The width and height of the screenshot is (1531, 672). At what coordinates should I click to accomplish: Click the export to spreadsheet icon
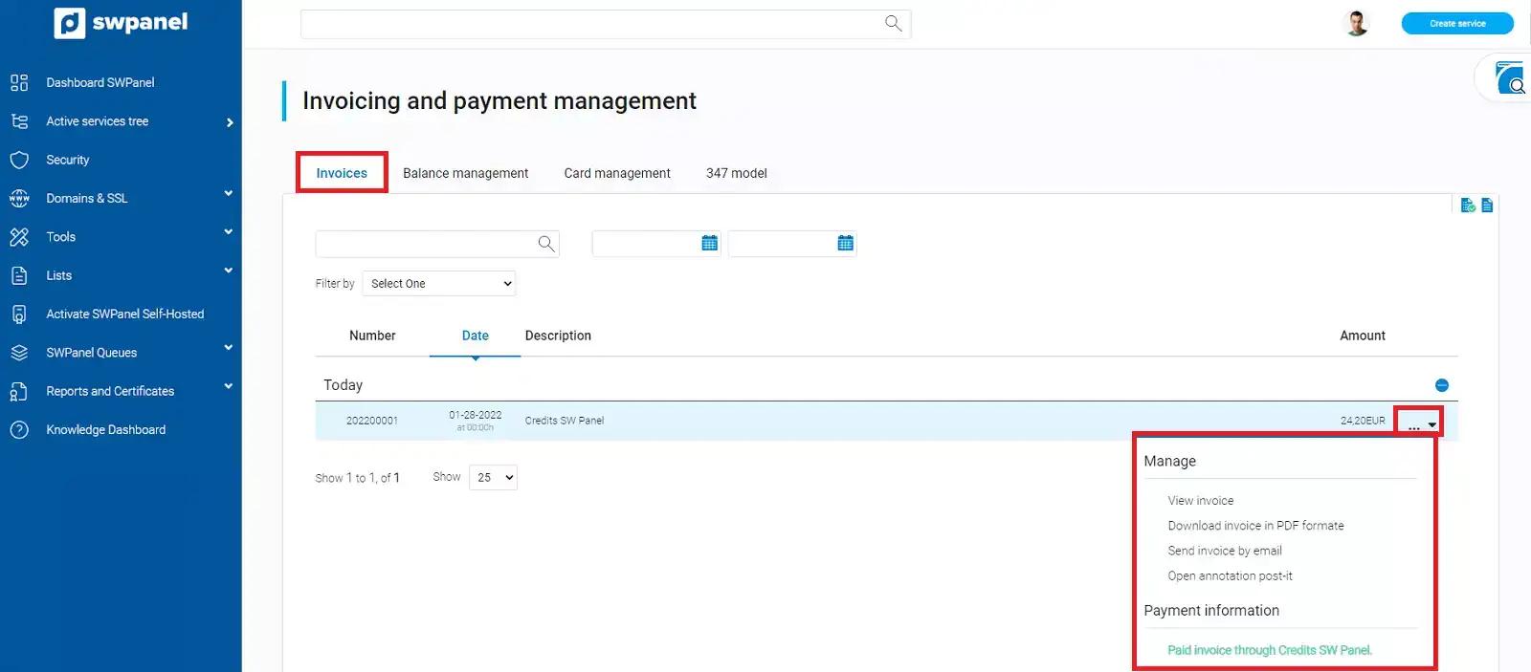pyautogui.click(x=1468, y=205)
